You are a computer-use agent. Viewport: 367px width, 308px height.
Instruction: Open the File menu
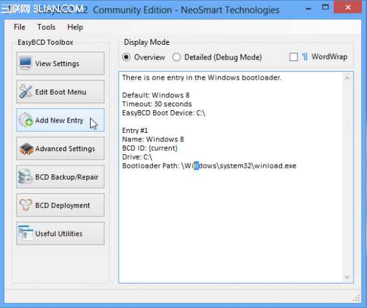coord(19,27)
